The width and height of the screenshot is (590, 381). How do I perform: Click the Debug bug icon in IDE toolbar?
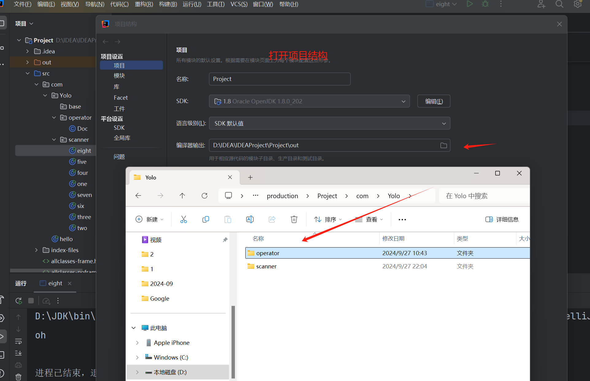pyautogui.click(x=485, y=4)
